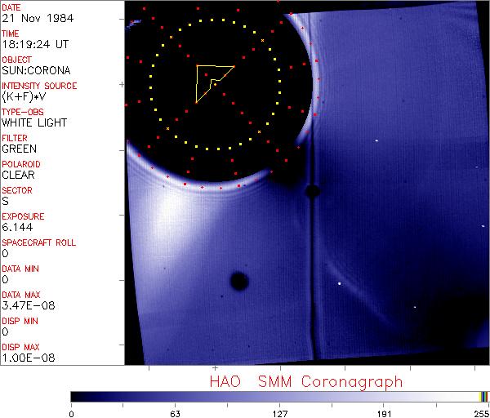The height and width of the screenshot is (418, 490).
Task: Click the large dark circular blemish in the corona
Action: tap(239, 282)
